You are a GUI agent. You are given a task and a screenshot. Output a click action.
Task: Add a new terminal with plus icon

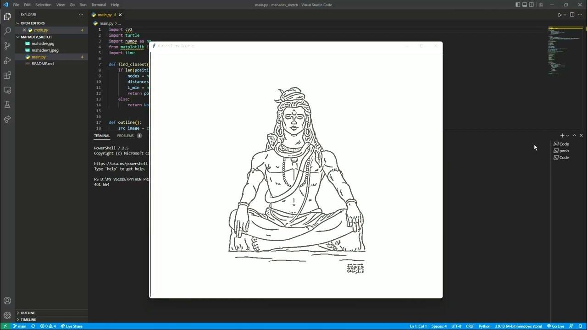562,136
